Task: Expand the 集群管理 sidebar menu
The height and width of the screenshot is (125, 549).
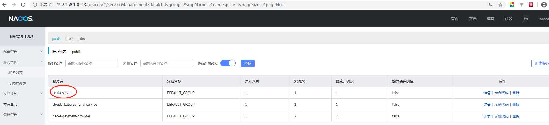Action: 23,115
